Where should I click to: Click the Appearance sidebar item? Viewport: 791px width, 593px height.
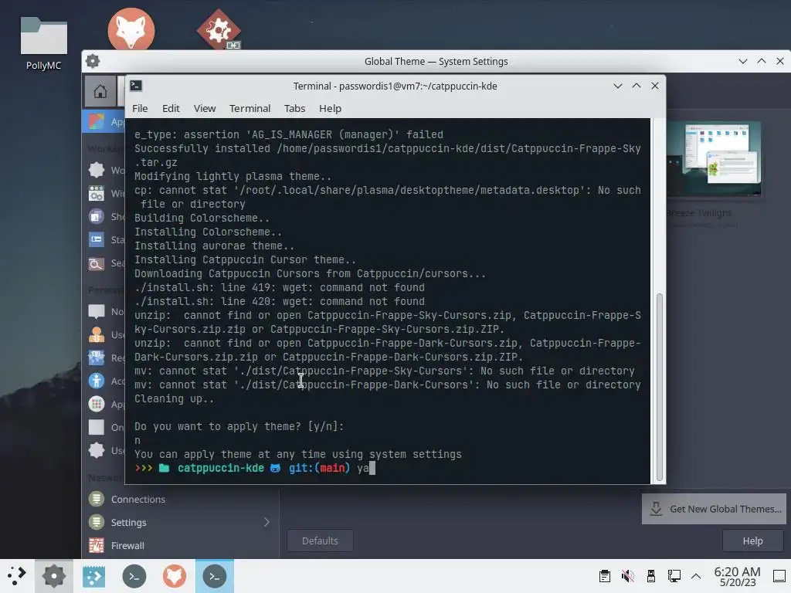click(104, 121)
